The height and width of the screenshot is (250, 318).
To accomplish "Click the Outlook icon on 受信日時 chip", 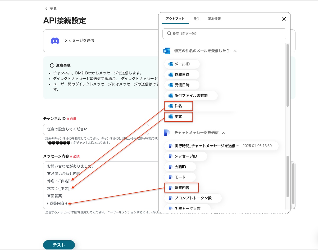I will click(x=171, y=85).
